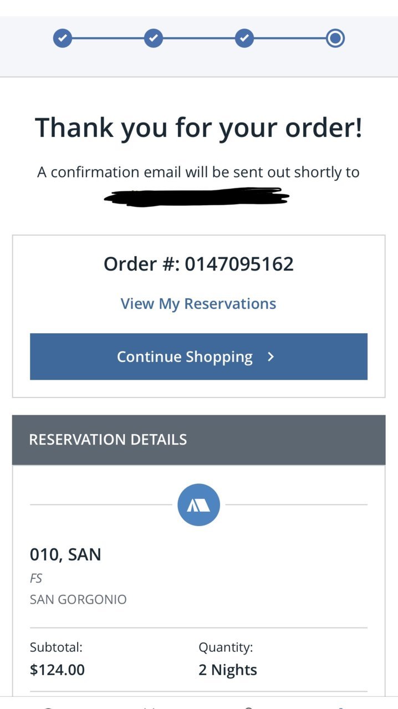The image size is (398, 709).
Task: Click the blacked-out email address
Action: [x=197, y=197]
